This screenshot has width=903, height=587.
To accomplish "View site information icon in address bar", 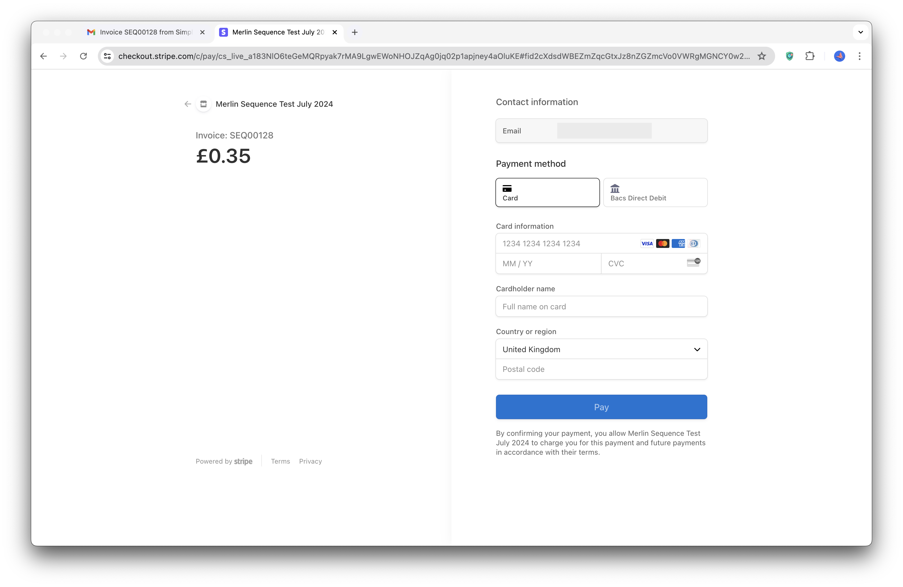I will point(107,56).
